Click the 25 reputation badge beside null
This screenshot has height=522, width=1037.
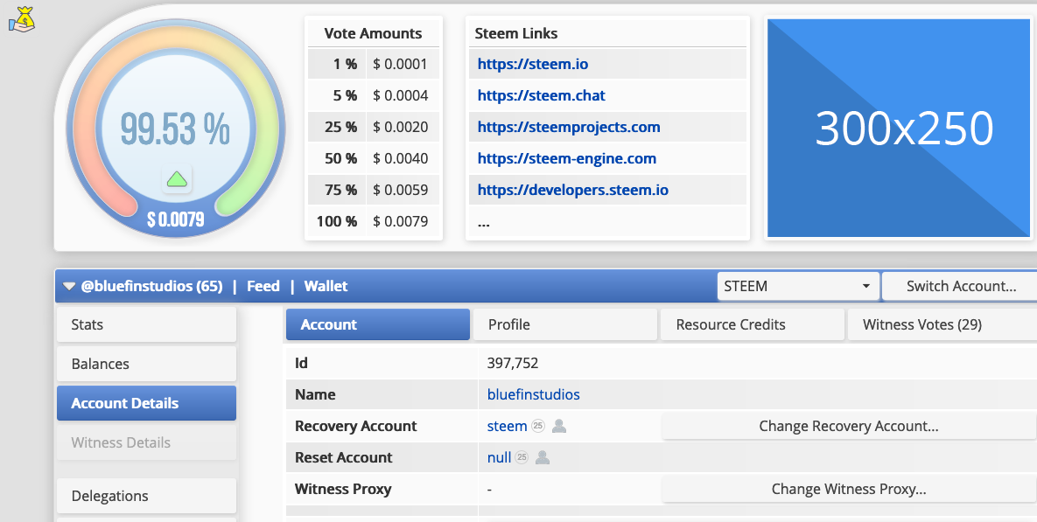(522, 457)
